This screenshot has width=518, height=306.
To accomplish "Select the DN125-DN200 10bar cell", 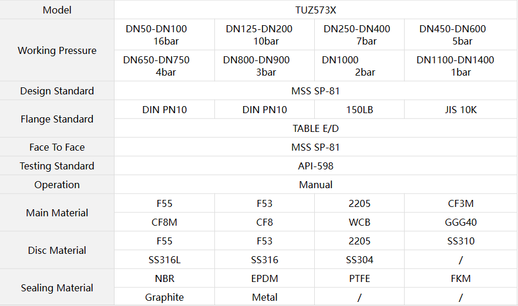I will [265, 35].
